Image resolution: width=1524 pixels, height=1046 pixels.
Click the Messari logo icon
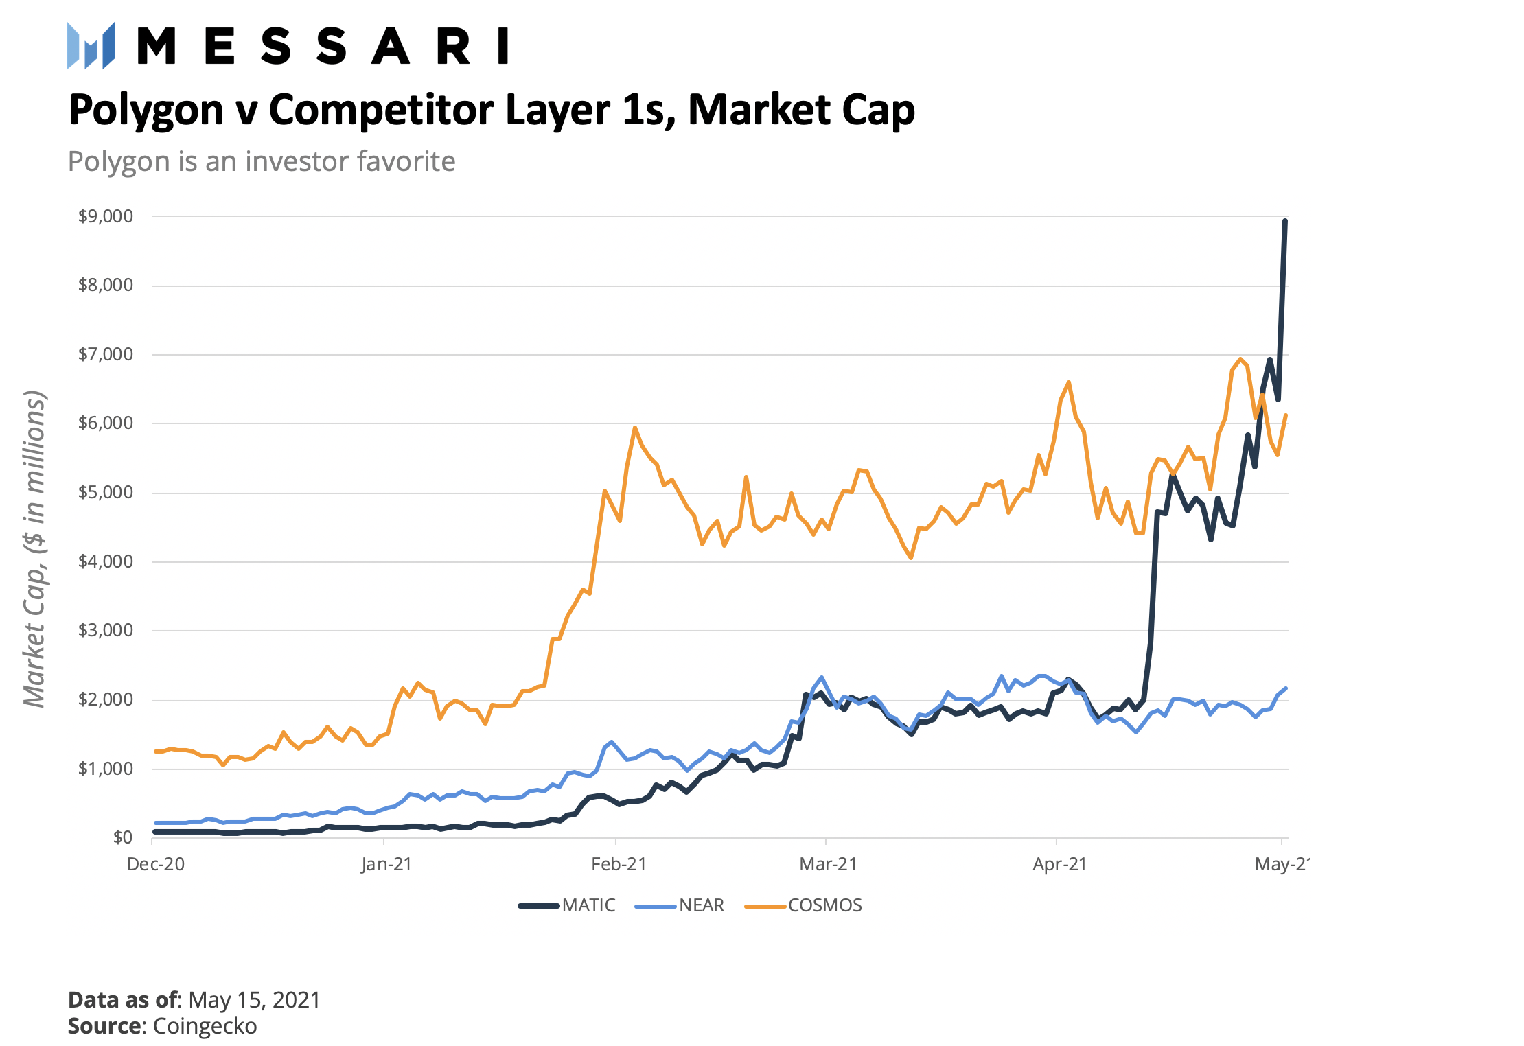click(x=91, y=46)
